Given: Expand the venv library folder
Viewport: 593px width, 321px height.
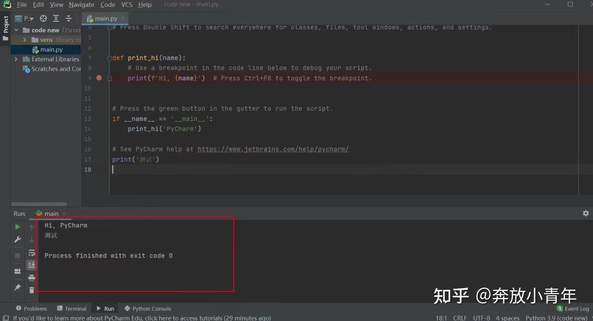Looking at the screenshot, I should click(x=25, y=39).
